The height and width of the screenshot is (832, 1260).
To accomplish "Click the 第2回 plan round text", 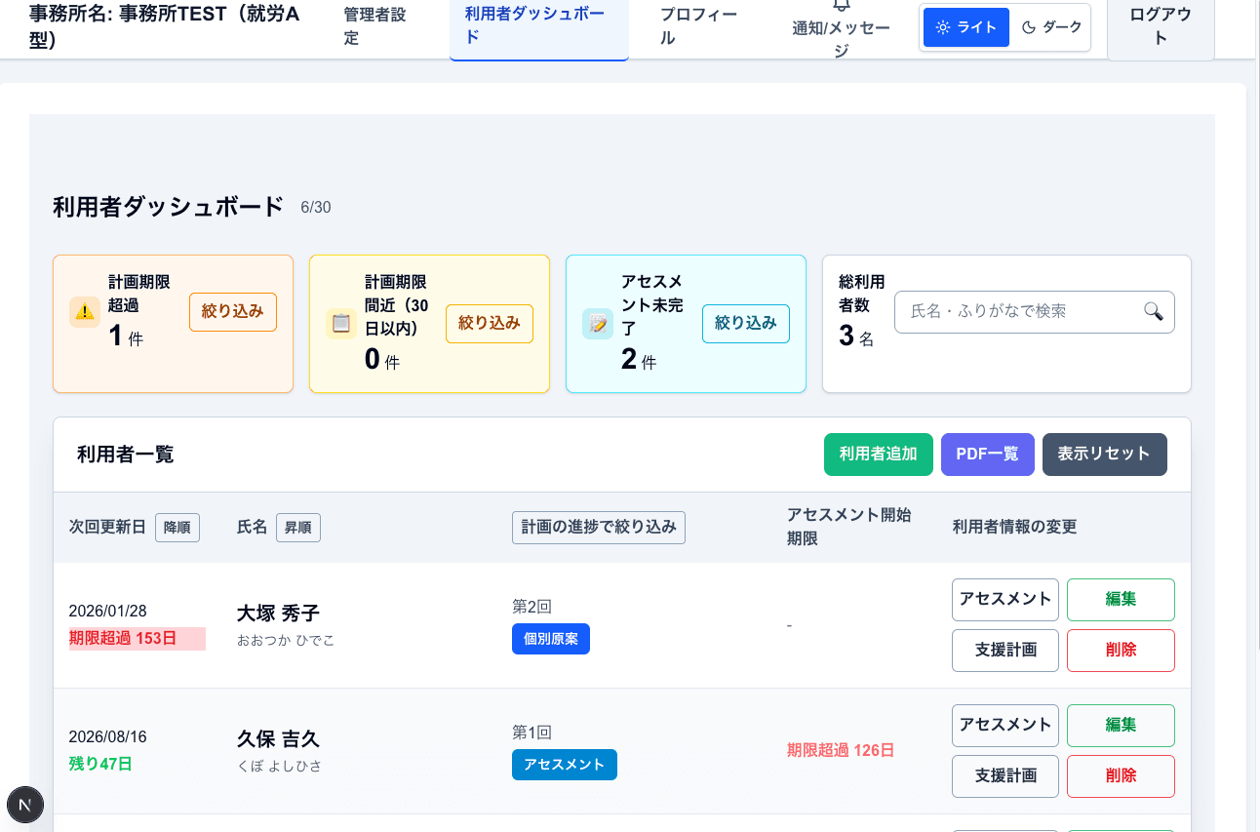I will click(x=532, y=607).
